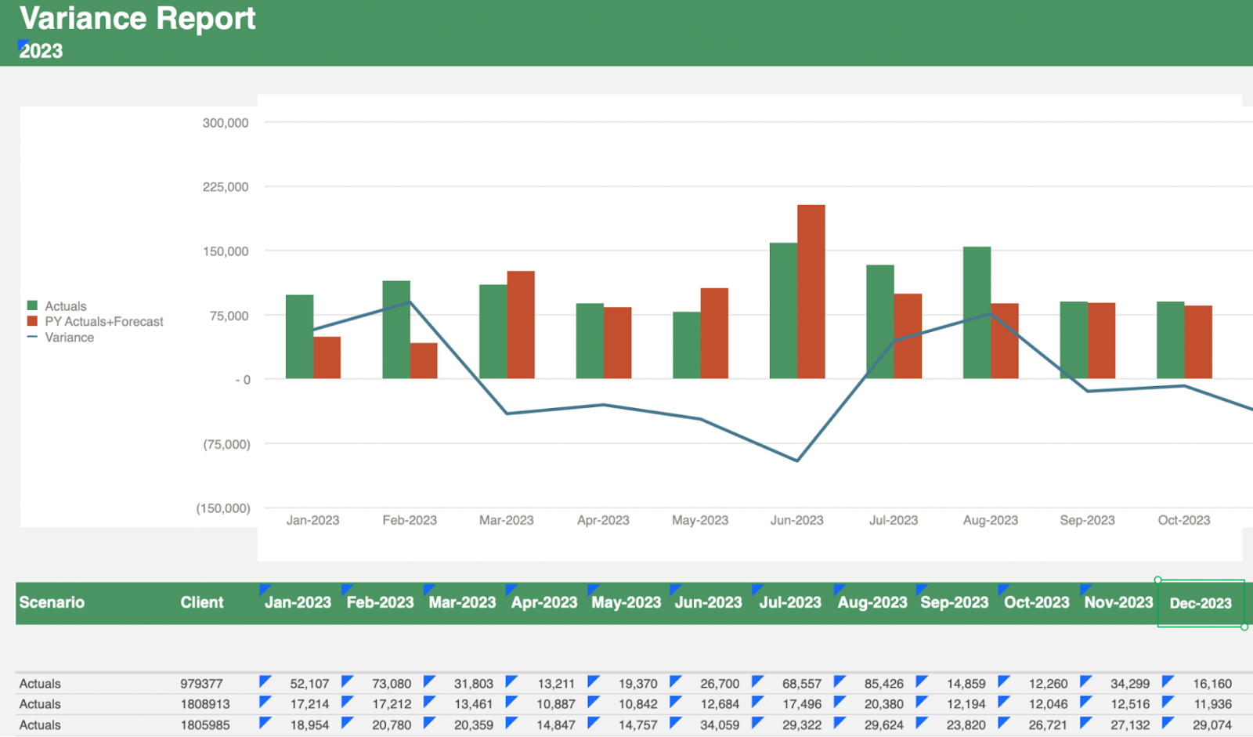The image size is (1253, 737).
Task: Click blue marker beside 10,887 cell
Action: coord(511,702)
